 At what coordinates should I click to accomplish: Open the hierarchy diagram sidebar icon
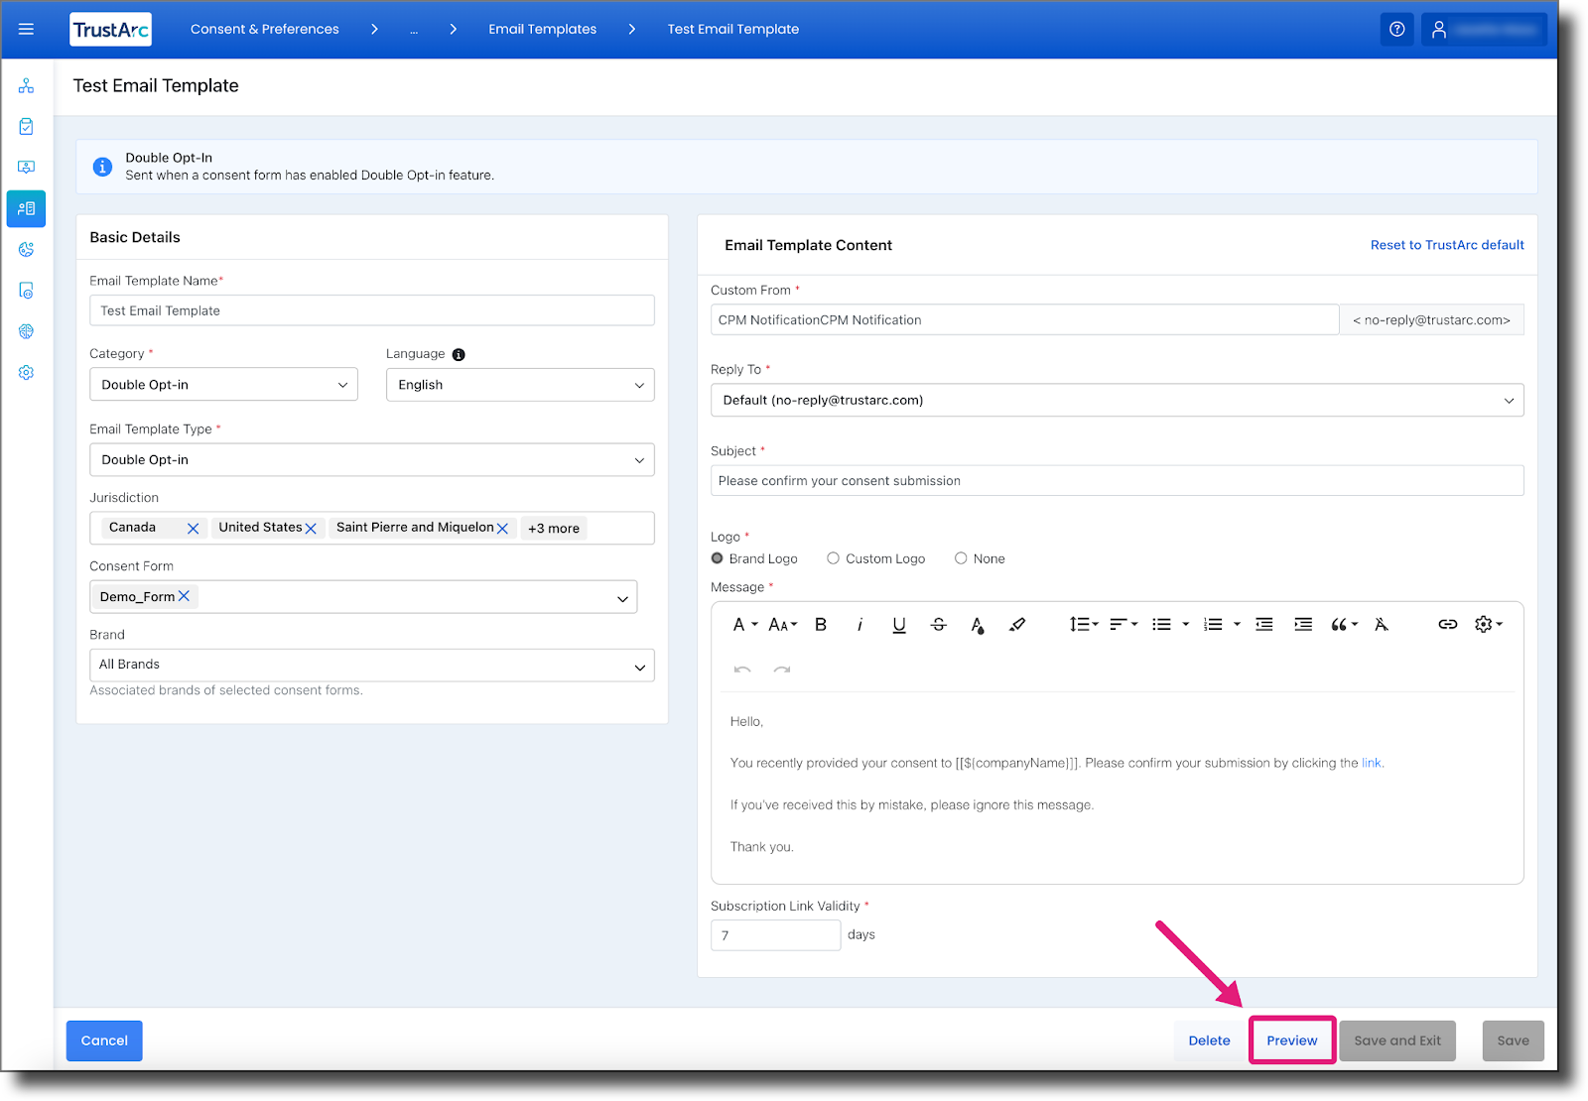pos(26,86)
